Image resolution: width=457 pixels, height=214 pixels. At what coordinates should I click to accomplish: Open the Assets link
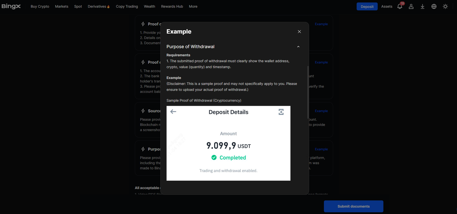pyautogui.click(x=387, y=6)
